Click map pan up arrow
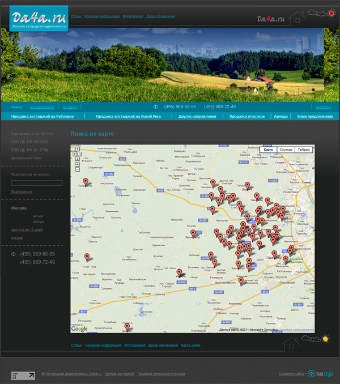The width and height of the screenshot is (340, 384). (x=77, y=150)
